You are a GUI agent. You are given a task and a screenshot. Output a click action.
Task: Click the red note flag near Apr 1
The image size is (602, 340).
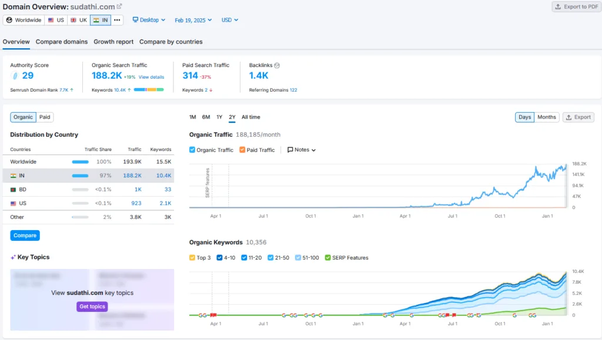[213, 315]
